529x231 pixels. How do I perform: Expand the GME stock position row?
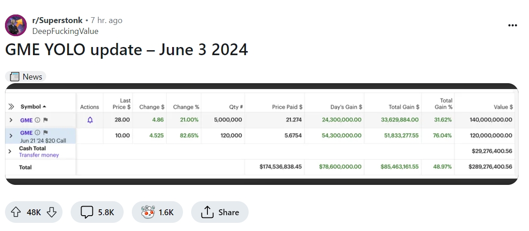tap(11, 120)
